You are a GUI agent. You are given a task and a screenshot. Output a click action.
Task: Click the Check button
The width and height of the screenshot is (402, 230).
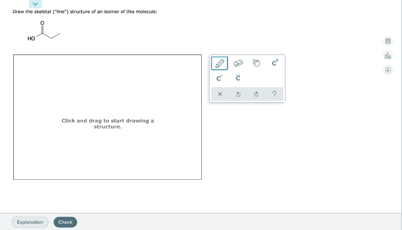[65, 222]
